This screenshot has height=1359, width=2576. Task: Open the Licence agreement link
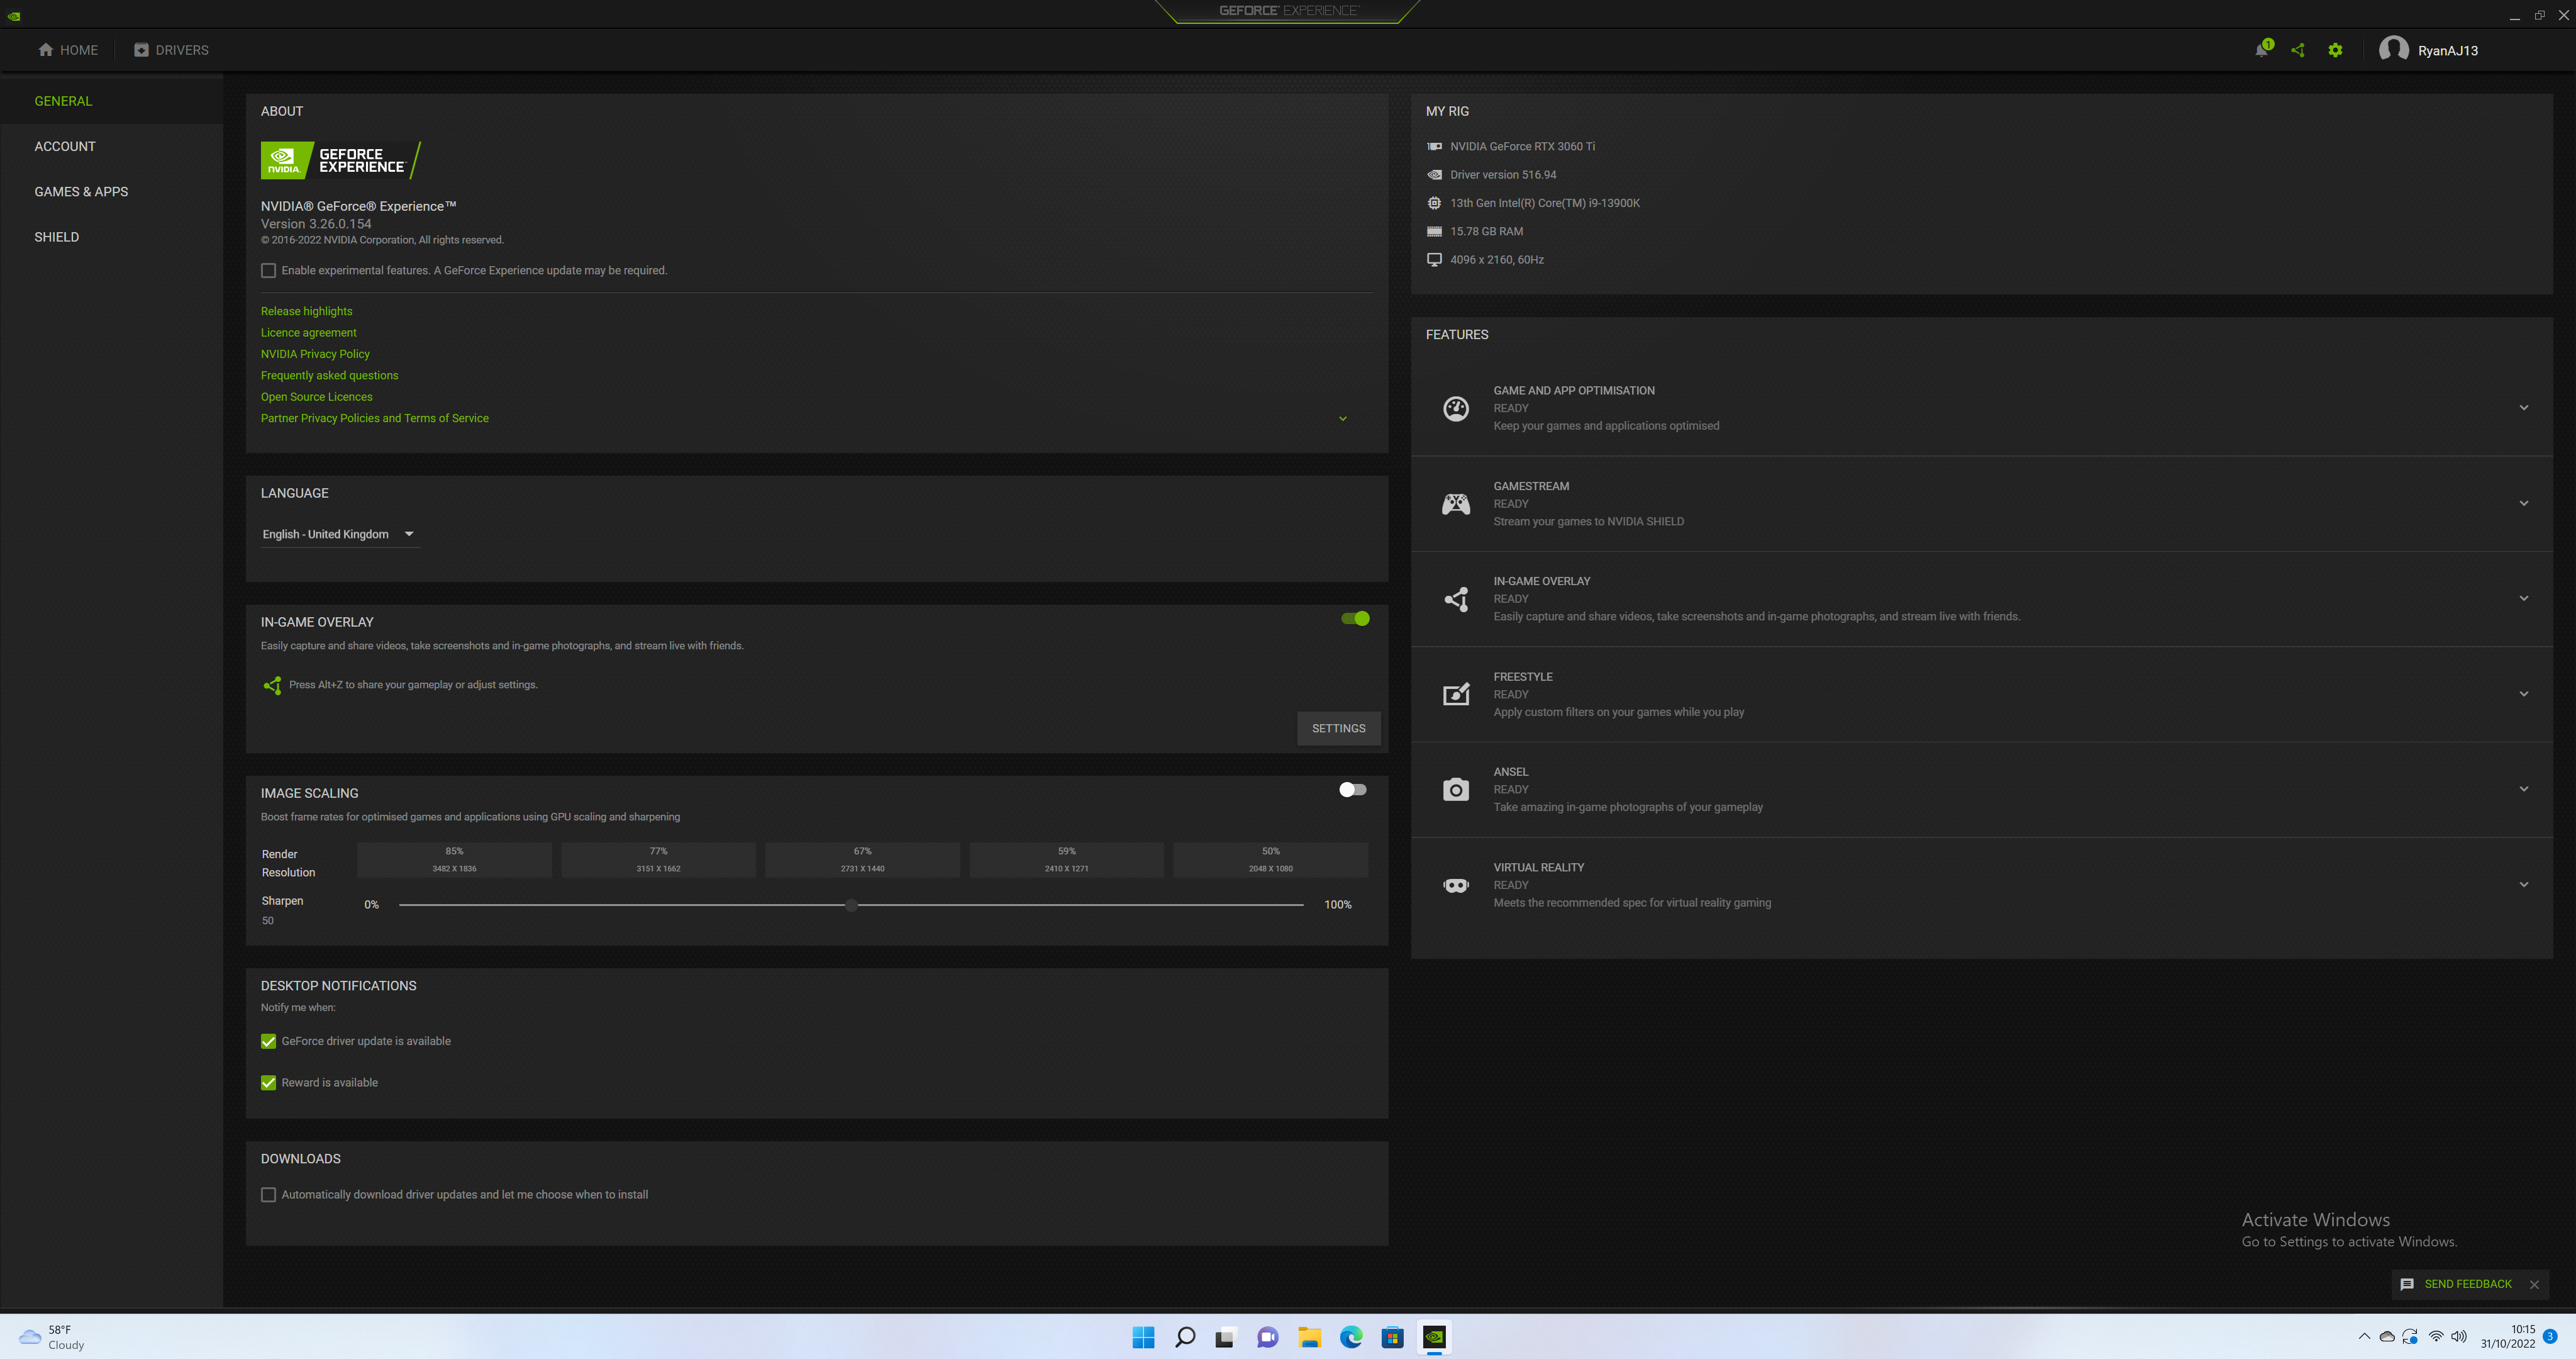[308, 333]
